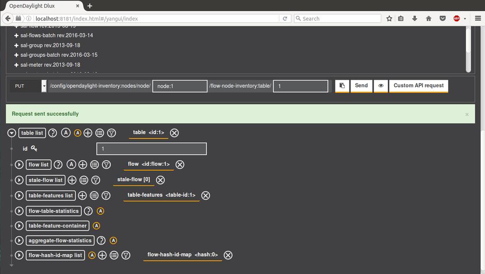
Task: Click orange augment icon of table list
Action: tap(78, 133)
